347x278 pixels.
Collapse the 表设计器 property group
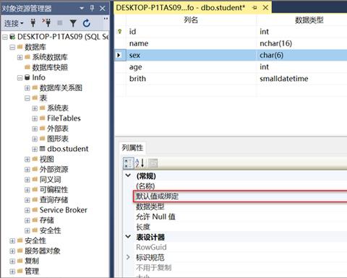(128, 237)
